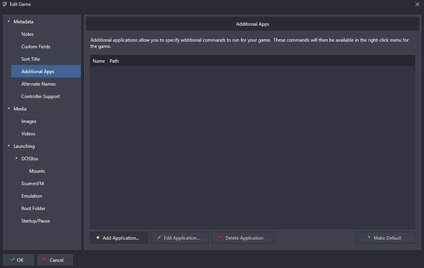Open DOSBox launching settings

click(x=30, y=159)
